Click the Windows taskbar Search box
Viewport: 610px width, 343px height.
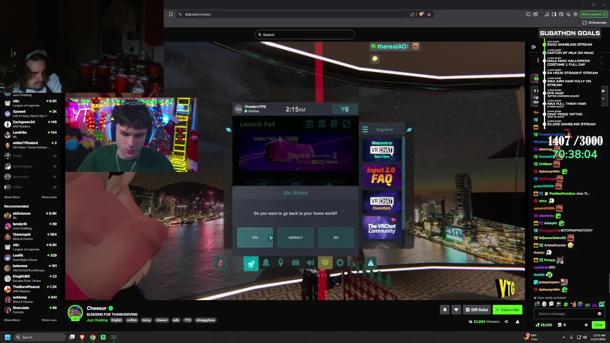(40, 337)
